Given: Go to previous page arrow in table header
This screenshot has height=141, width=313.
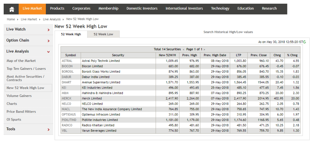Looking at the screenshot, I should click(x=183, y=49).
